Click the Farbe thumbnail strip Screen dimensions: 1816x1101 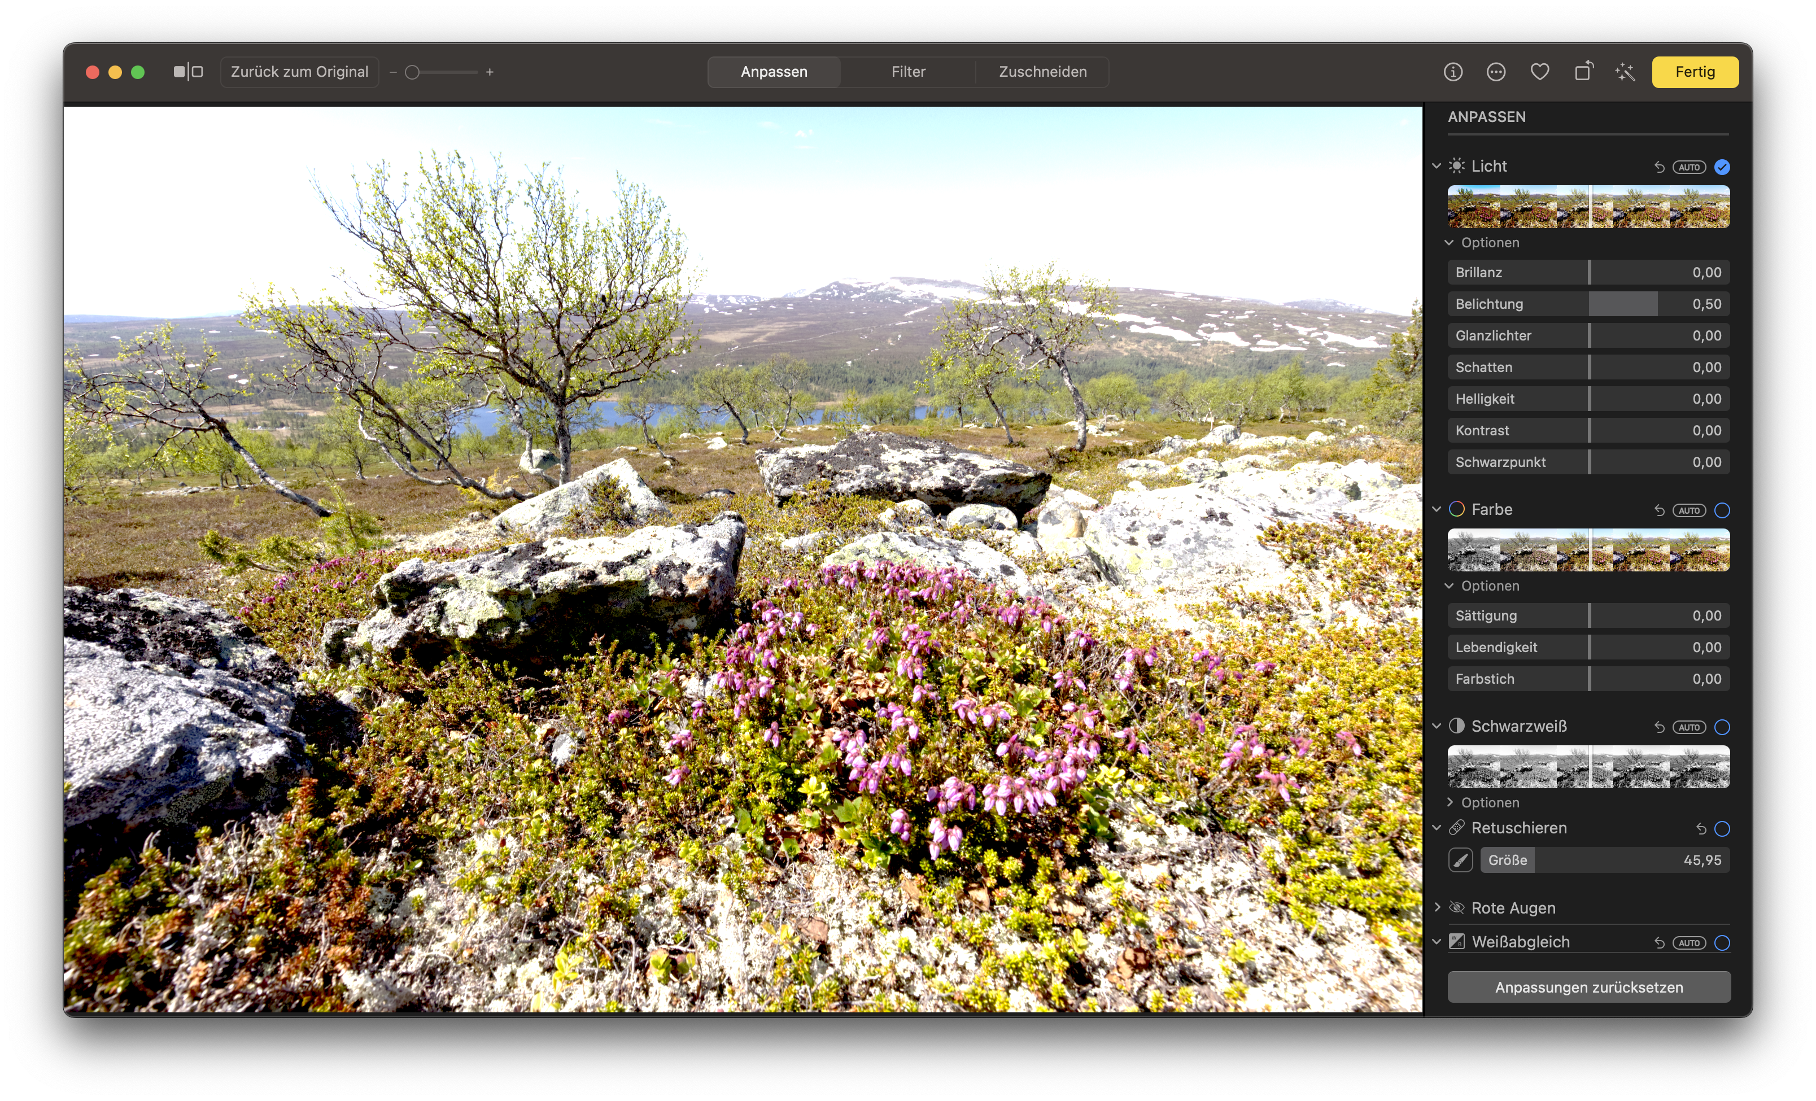coord(1588,550)
